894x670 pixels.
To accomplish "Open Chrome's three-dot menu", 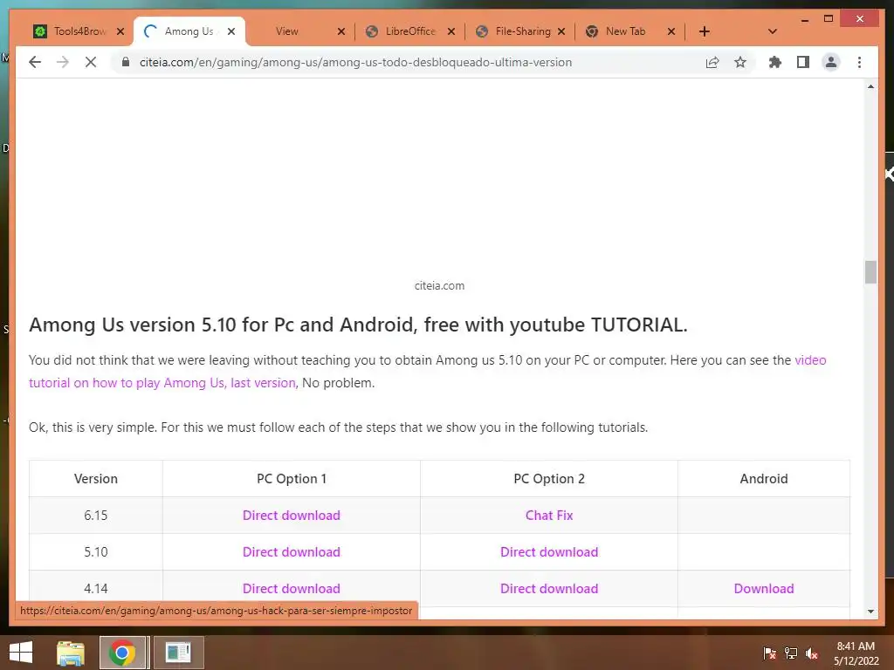I will (859, 62).
